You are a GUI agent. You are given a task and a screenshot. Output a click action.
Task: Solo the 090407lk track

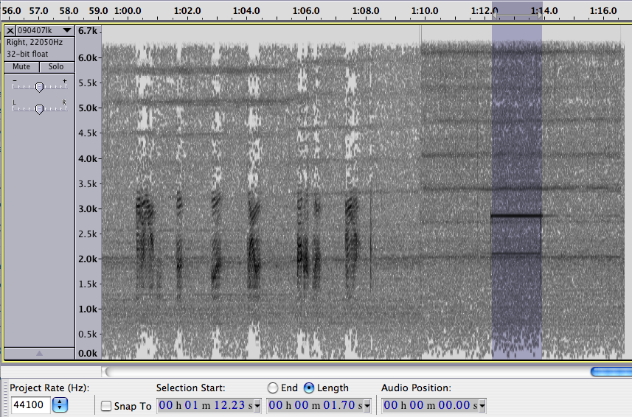[56, 66]
